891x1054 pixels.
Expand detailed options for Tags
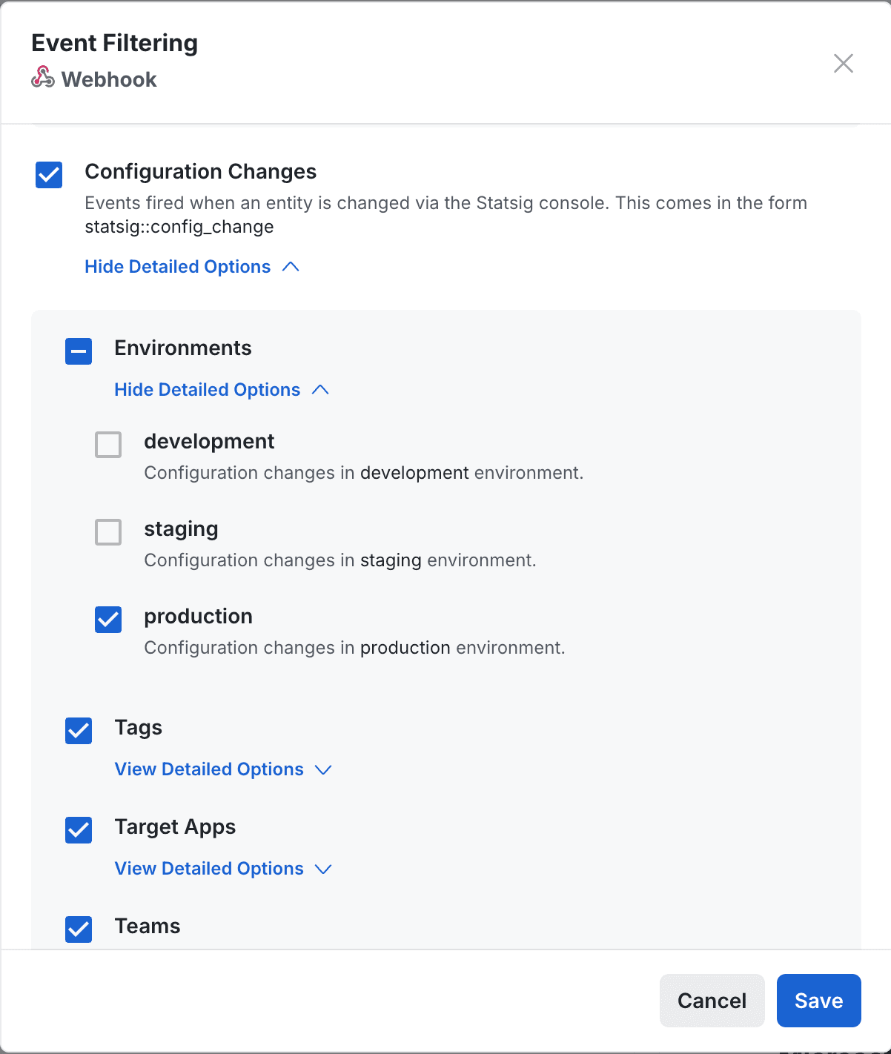pyautogui.click(x=208, y=769)
